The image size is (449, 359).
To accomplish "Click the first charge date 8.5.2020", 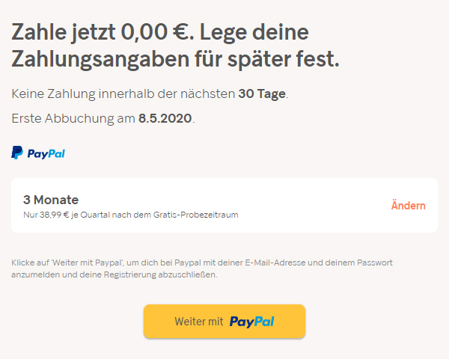I will coord(165,118).
